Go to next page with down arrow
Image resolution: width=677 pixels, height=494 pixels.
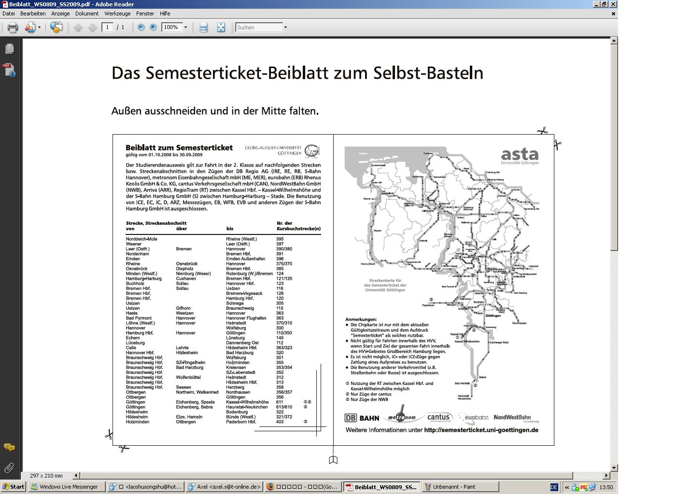(93, 27)
